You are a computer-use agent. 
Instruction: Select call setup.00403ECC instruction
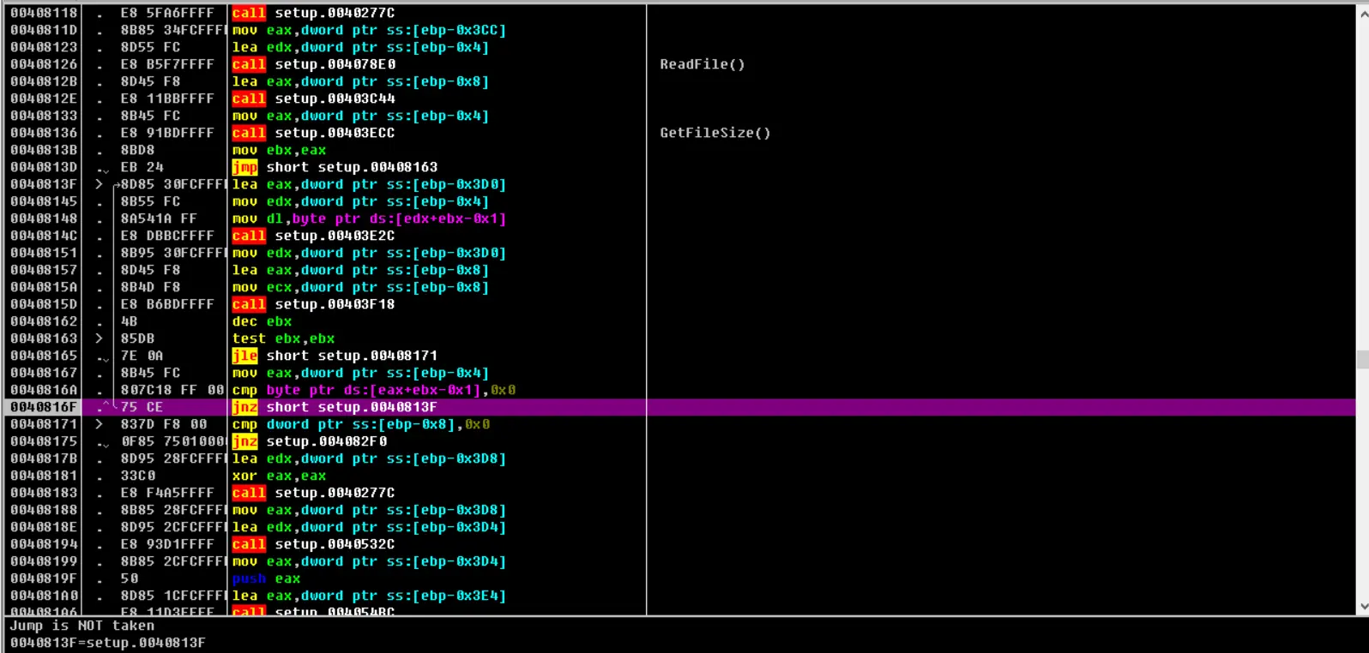314,133
